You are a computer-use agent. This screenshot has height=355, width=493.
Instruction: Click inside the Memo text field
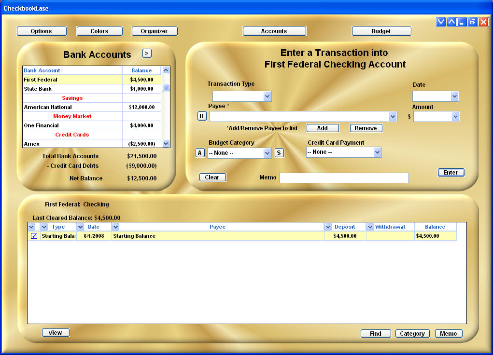click(343, 177)
